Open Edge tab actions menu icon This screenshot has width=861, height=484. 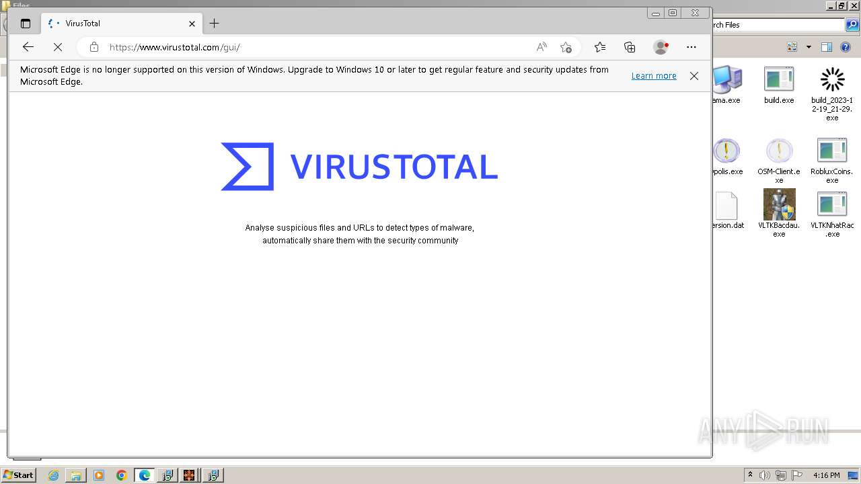click(x=26, y=24)
